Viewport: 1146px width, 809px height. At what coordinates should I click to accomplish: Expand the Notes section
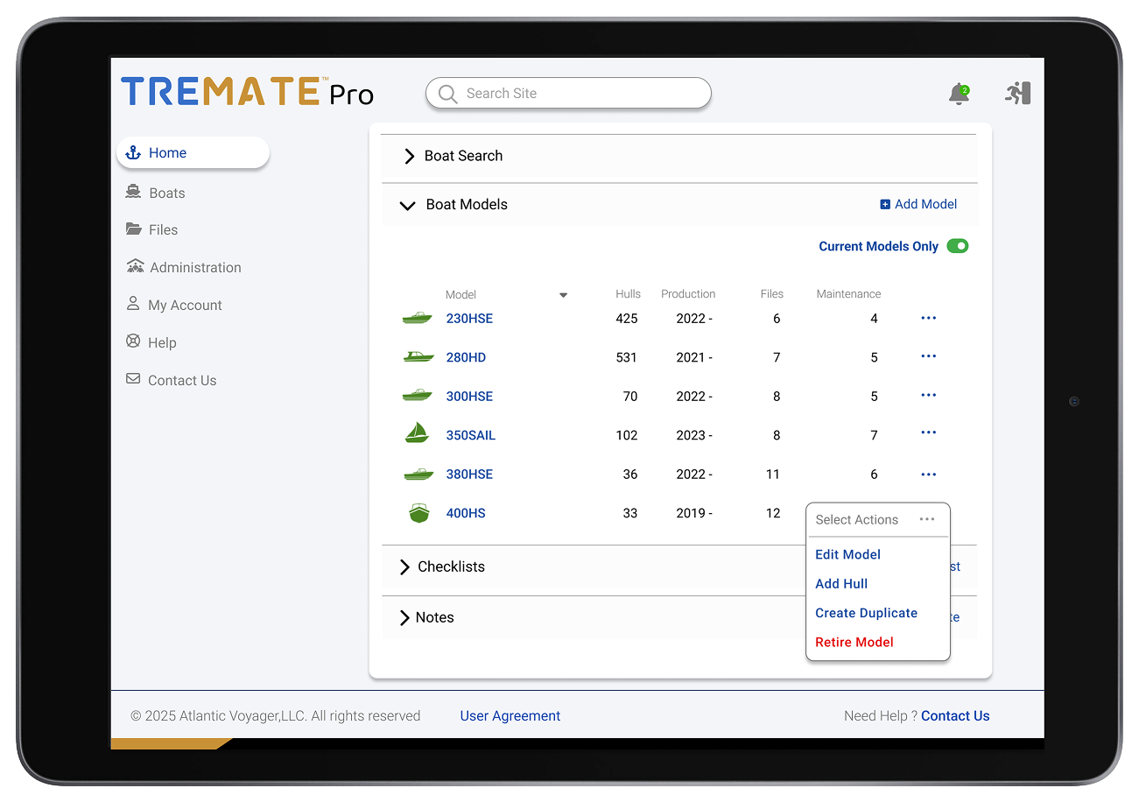pyautogui.click(x=404, y=618)
